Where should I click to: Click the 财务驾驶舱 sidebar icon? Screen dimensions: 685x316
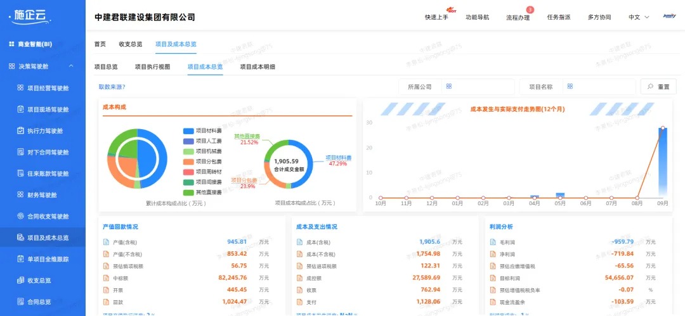[20, 195]
